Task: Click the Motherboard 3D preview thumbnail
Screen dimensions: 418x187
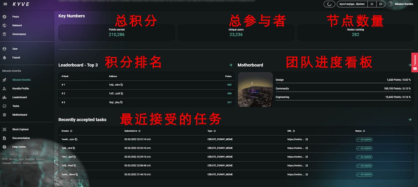Action: [255, 89]
